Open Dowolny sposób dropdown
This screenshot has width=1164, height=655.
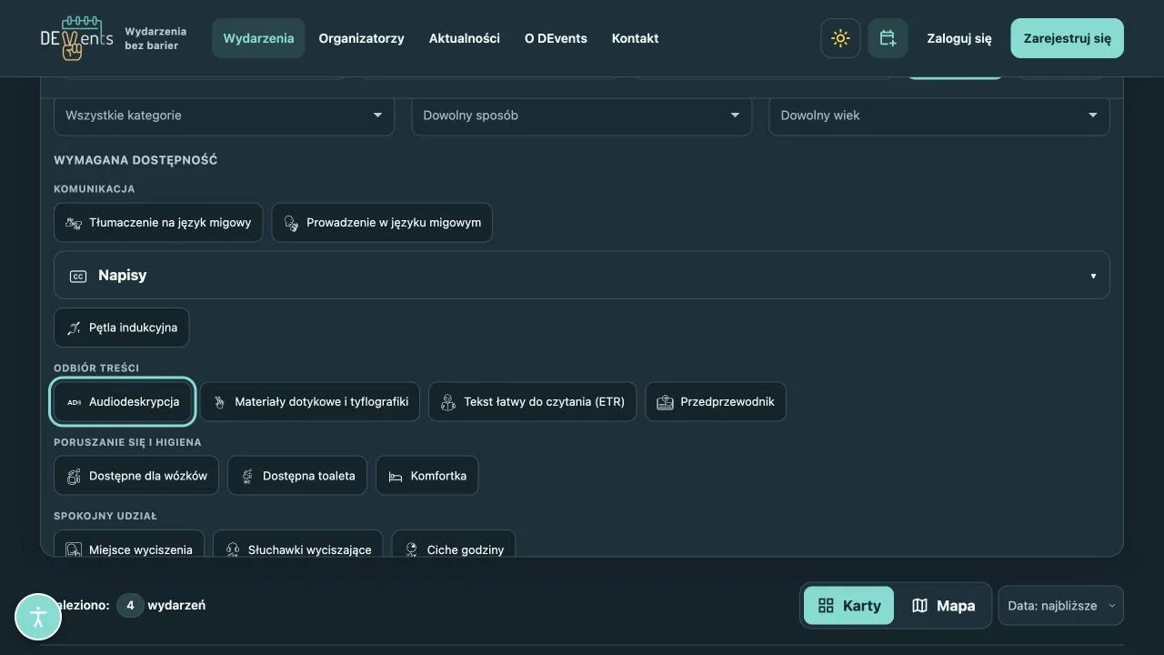tap(582, 116)
